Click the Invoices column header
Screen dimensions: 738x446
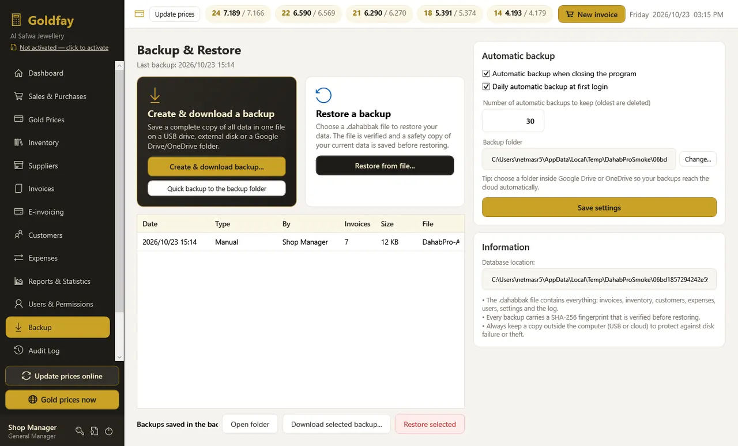(x=357, y=224)
